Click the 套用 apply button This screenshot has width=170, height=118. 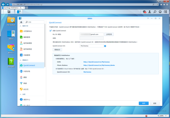tap(143, 103)
